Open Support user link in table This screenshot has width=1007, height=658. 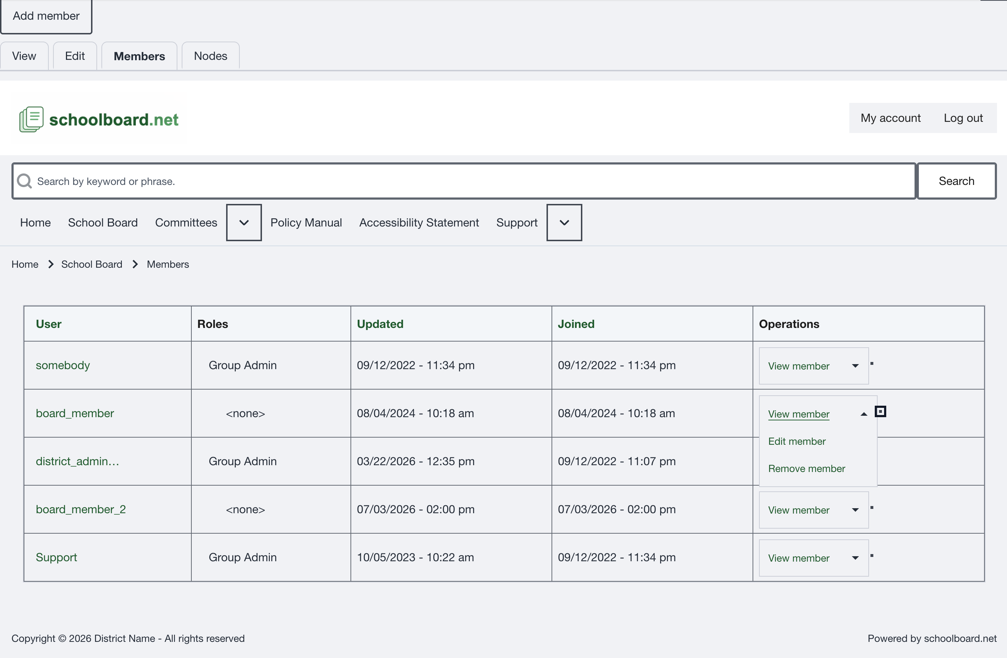coord(56,557)
